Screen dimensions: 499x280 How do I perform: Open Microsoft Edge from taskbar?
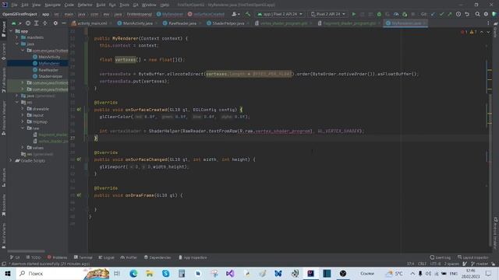pyautogui.click(x=133, y=273)
